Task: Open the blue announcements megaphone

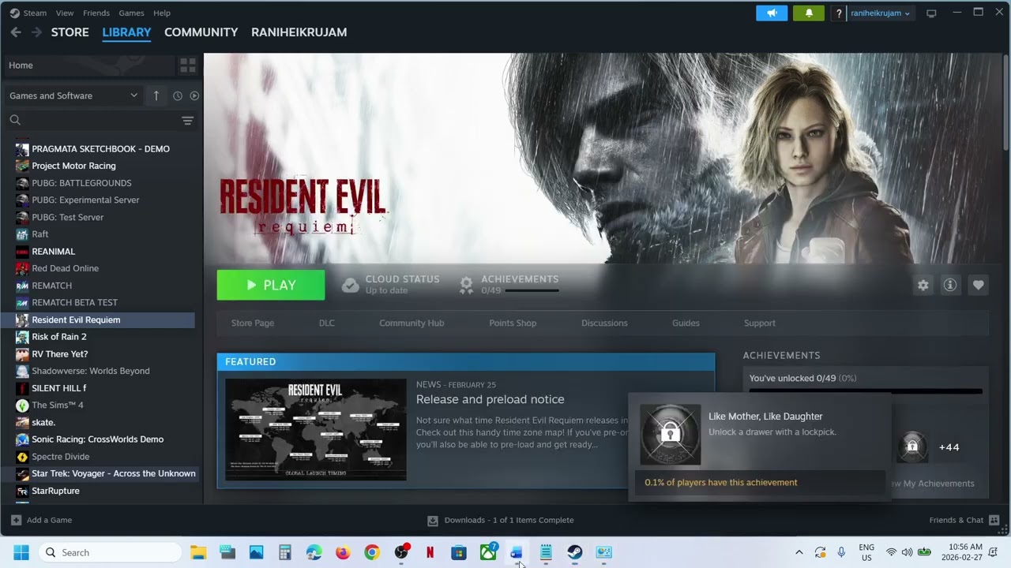Action: pos(772,13)
